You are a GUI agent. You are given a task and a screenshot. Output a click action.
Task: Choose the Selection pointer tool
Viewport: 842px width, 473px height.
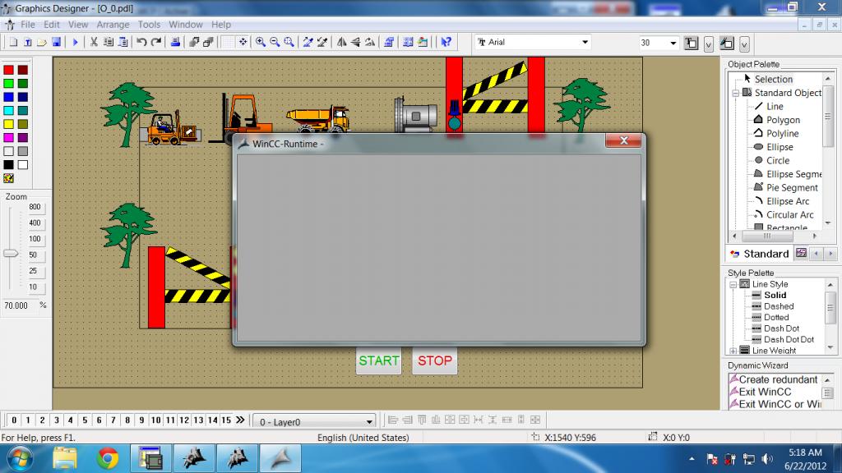(773, 80)
